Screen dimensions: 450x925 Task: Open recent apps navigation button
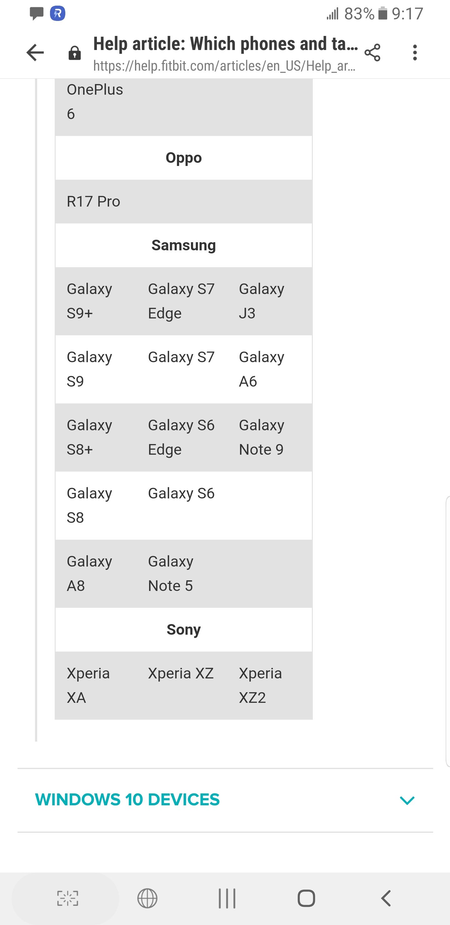[227, 898]
